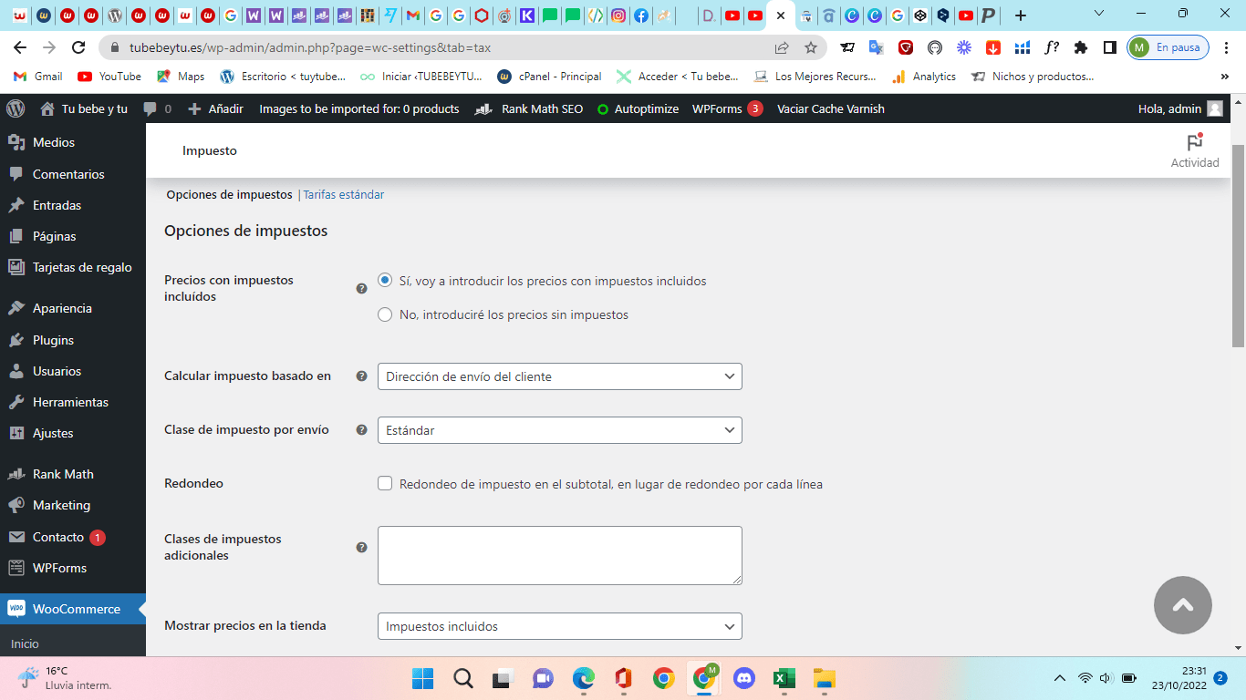Show hidden system tray icons
This screenshot has height=700, width=1246.
tap(1059, 678)
